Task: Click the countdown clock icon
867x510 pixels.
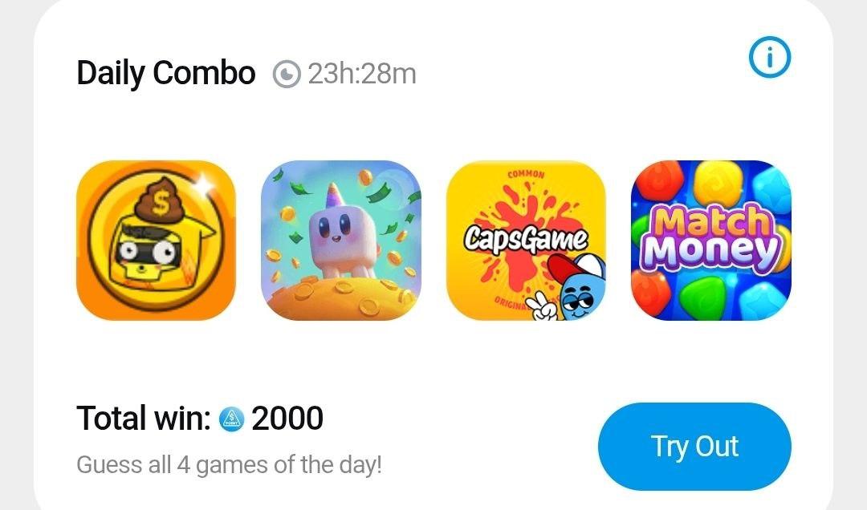Action: click(287, 74)
